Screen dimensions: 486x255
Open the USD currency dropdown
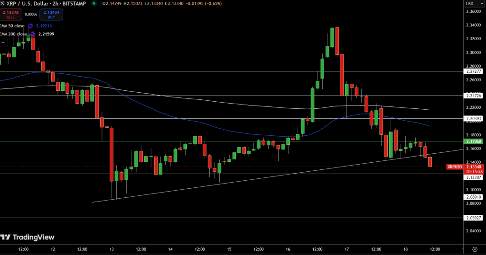475,4
